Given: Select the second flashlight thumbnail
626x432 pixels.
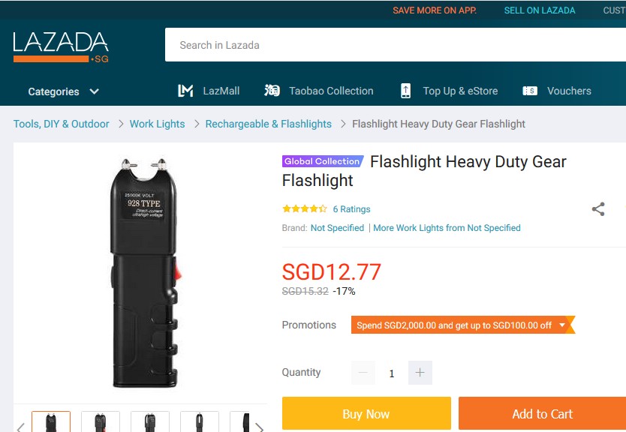Looking at the screenshot, I should [100, 422].
